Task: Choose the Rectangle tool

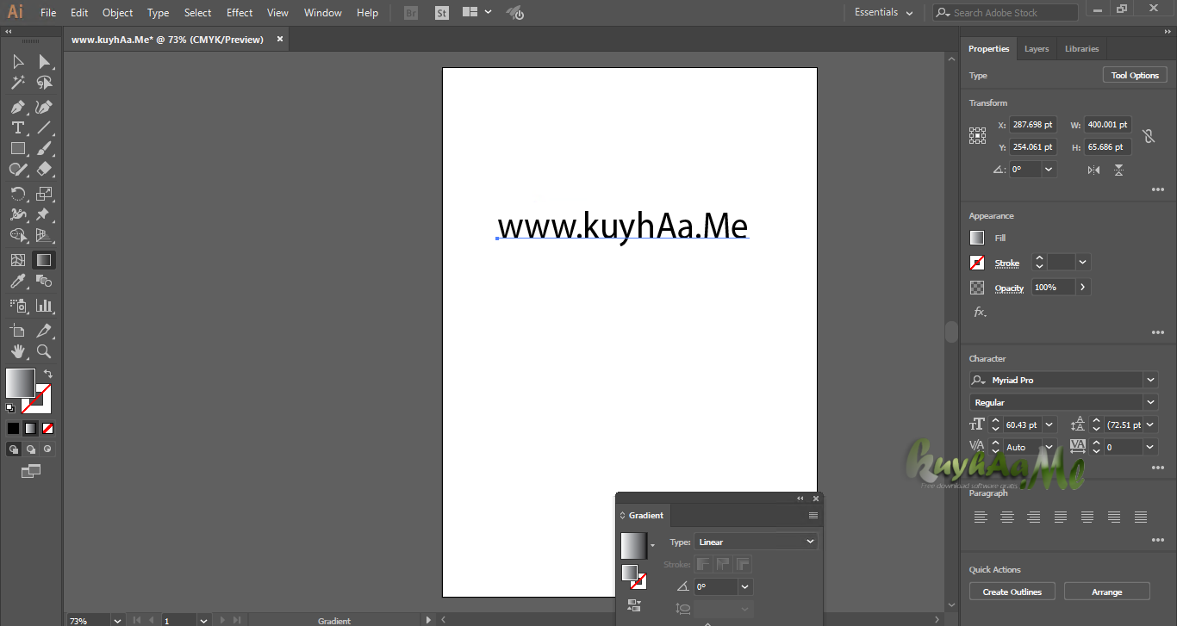Action: pos(18,148)
